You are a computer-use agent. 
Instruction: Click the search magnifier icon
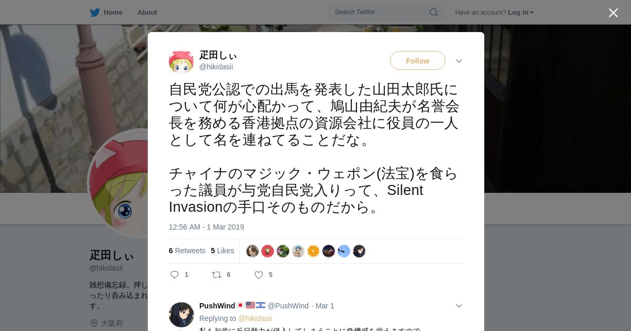click(434, 12)
